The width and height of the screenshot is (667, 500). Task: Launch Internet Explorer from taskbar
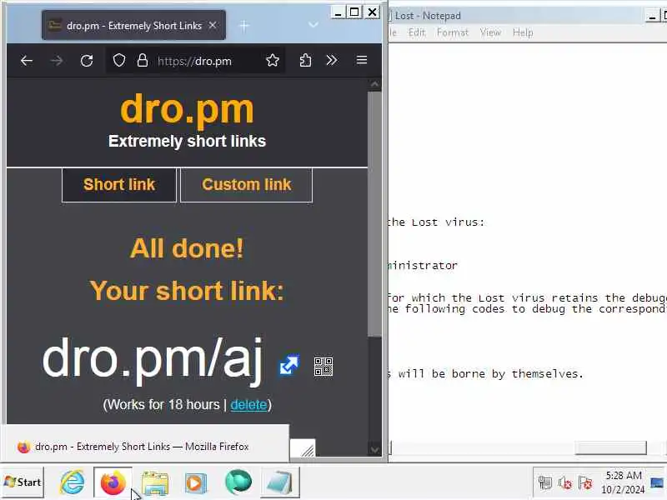(73, 482)
